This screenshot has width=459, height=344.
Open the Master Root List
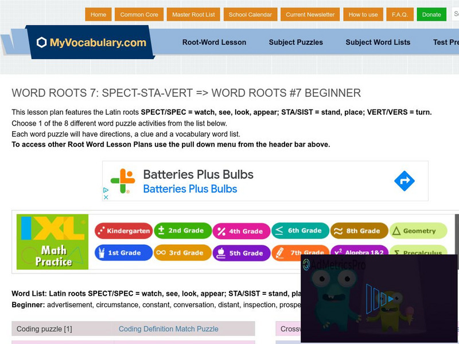(x=193, y=14)
